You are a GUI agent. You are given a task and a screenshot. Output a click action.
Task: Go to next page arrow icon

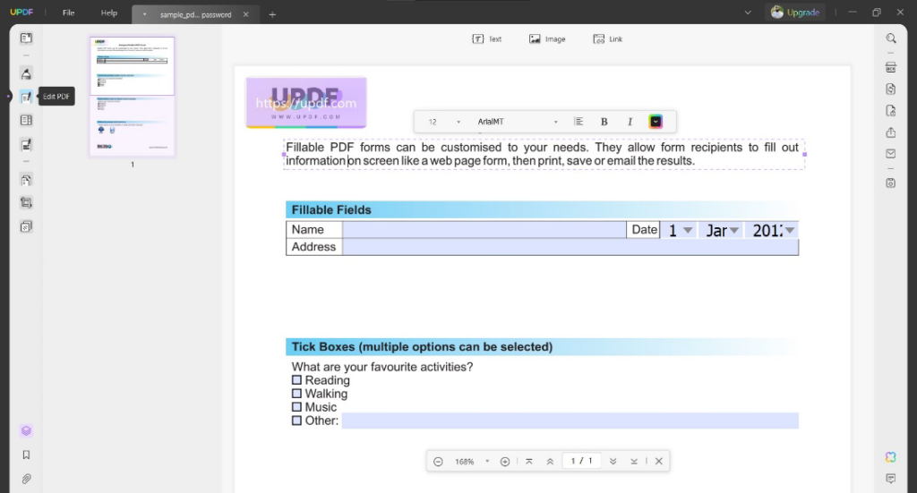[x=613, y=462]
